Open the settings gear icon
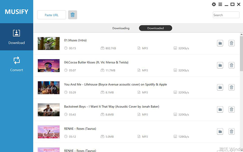This screenshot has height=152, width=243. [214, 4]
